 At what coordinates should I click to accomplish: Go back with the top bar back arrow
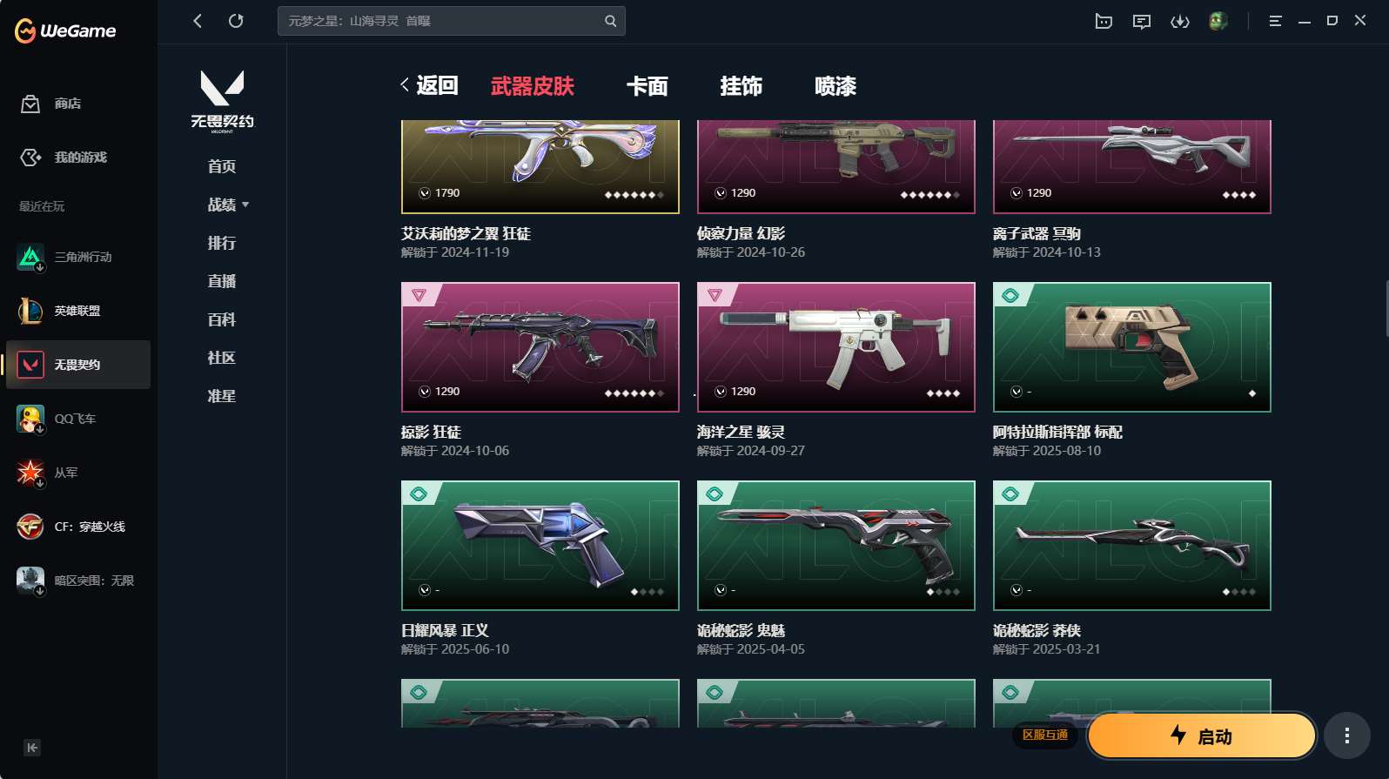pyautogui.click(x=198, y=21)
